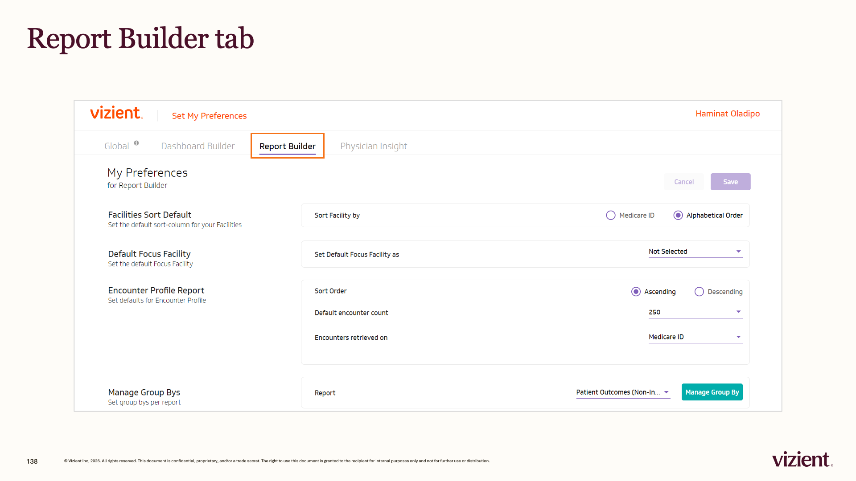Open the Default Focus Facility dropdown
The image size is (856, 481).
pyautogui.click(x=695, y=252)
